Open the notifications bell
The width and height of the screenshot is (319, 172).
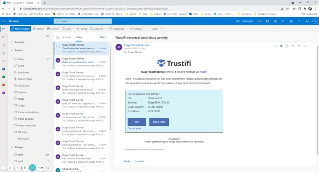coord(283,21)
